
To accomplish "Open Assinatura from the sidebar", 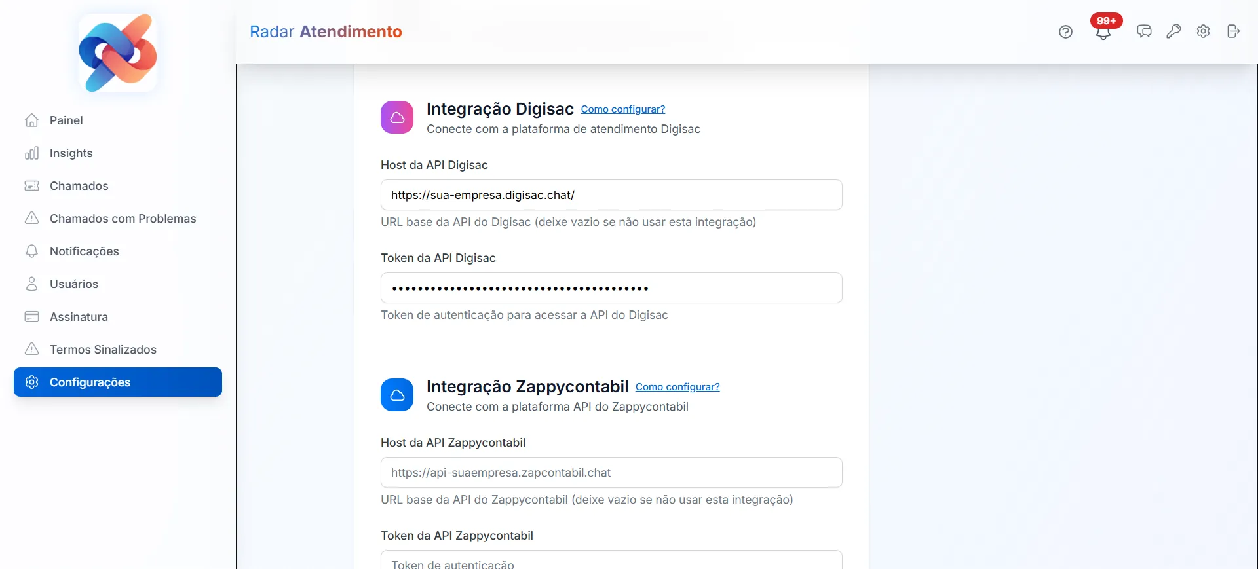I will (x=79, y=316).
